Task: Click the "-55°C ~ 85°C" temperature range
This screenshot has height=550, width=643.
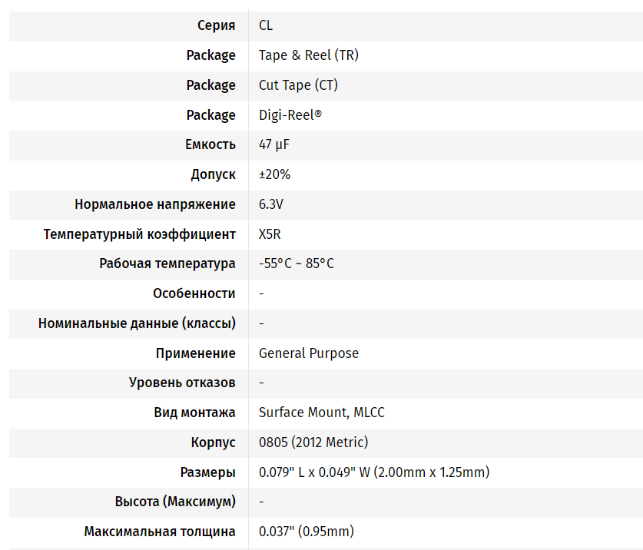Action: pos(297,263)
